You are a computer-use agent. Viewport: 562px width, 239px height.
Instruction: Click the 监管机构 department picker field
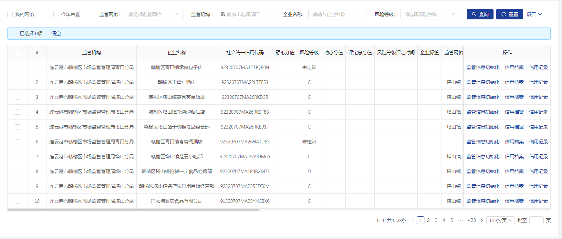[246, 14]
